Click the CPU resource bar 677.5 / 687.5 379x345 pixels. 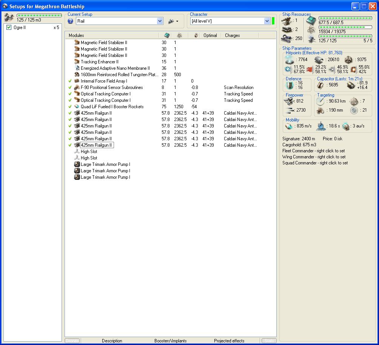345,18
